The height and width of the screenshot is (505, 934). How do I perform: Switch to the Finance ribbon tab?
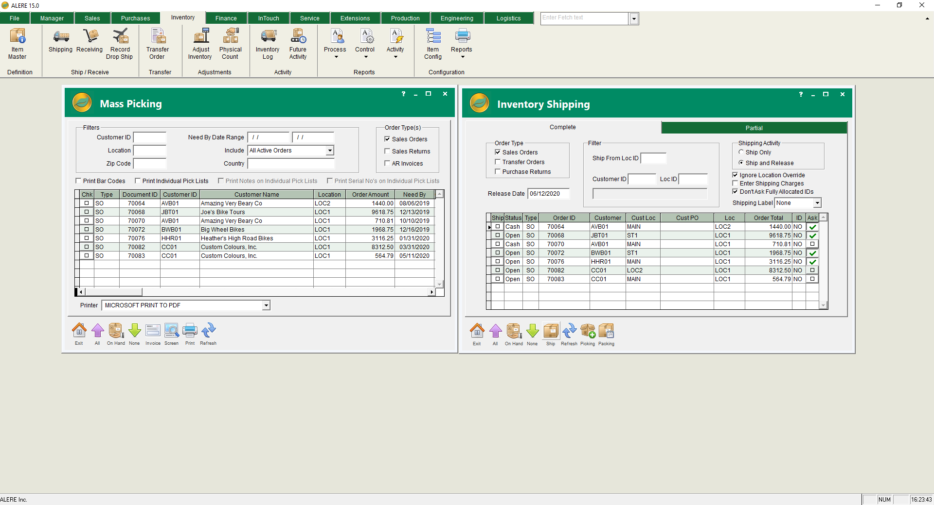click(x=226, y=18)
